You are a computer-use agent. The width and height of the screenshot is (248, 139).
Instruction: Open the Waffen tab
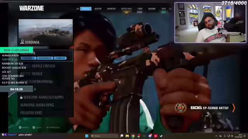(x=98, y=8)
